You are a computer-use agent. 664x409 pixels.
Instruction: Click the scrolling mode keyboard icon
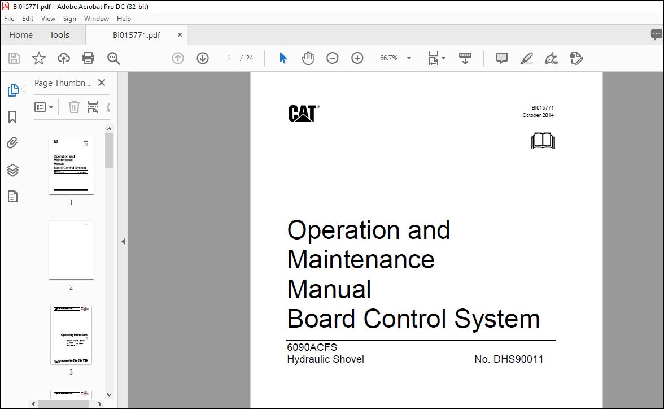[x=465, y=58]
